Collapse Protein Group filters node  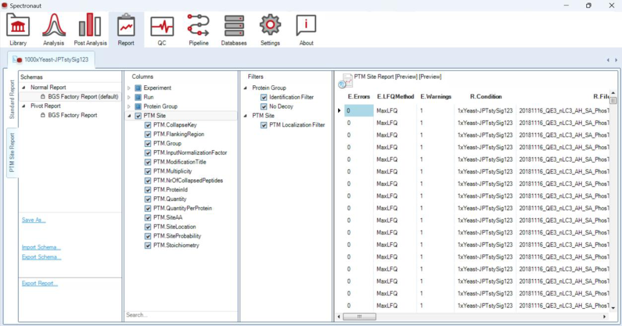click(x=245, y=88)
